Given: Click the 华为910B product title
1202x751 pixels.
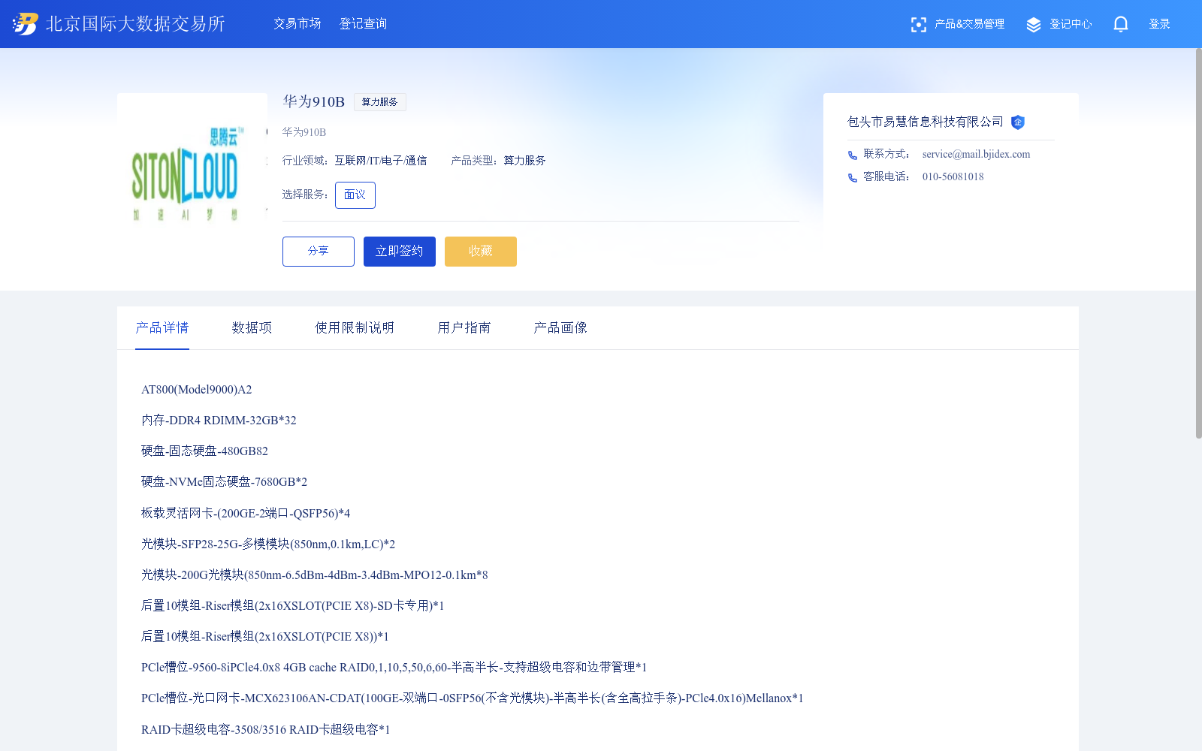Looking at the screenshot, I should pyautogui.click(x=314, y=102).
